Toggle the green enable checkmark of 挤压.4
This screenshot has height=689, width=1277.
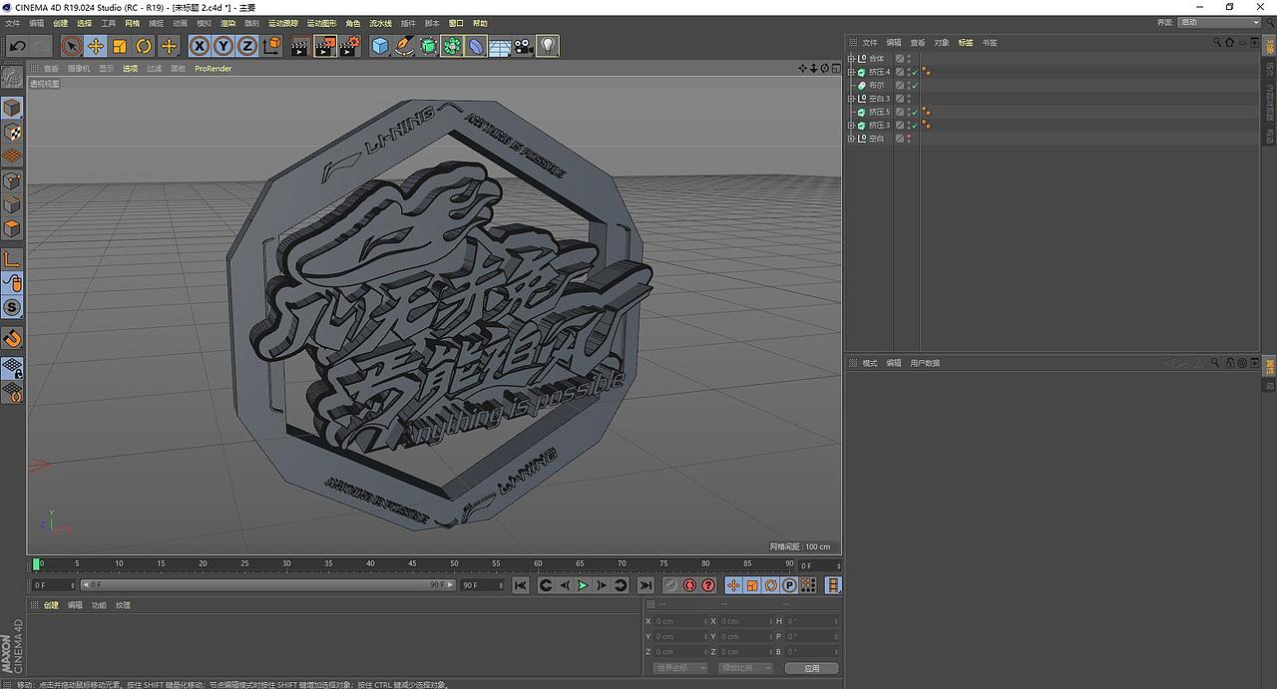pyautogui.click(x=914, y=72)
